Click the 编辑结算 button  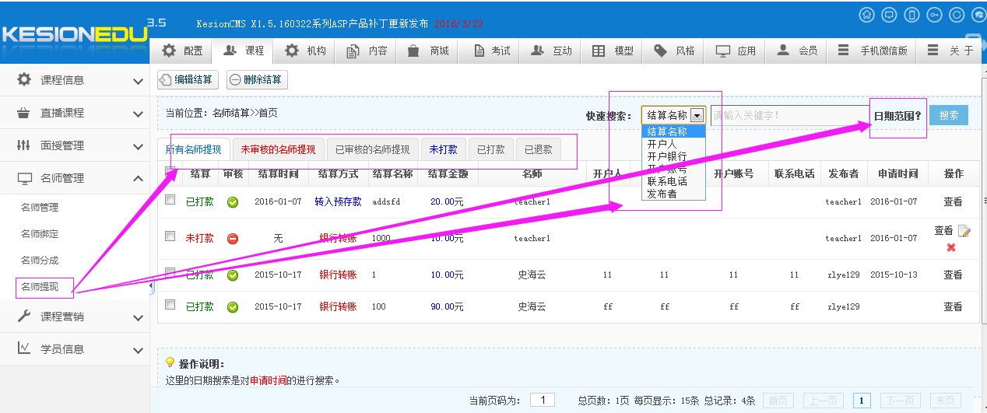pyautogui.click(x=188, y=79)
